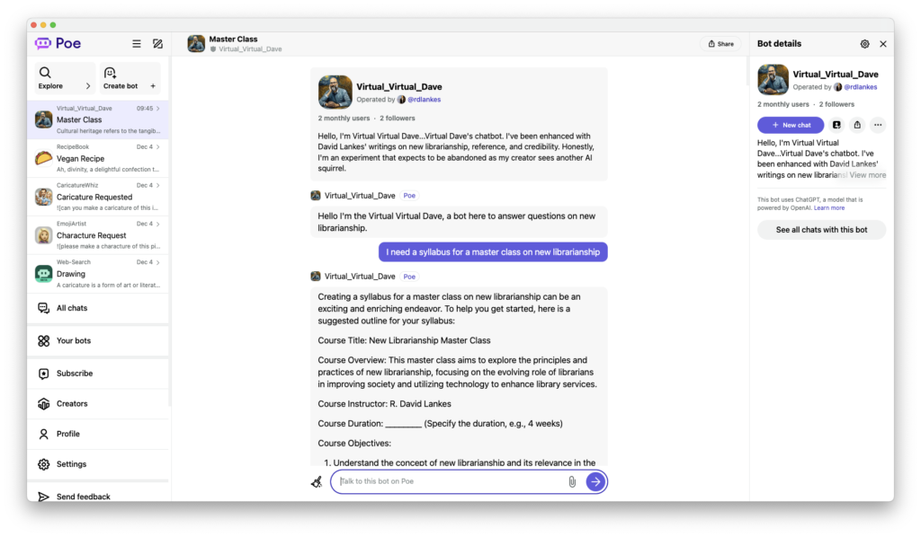The height and width of the screenshot is (537, 921).
Task: Click the chevron on Caricature Requested row
Action: click(158, 185)
